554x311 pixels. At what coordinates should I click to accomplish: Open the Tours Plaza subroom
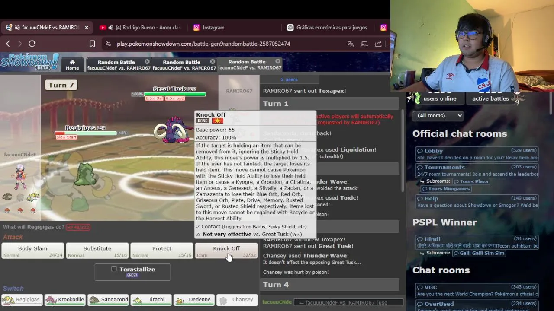(x=471, y=181)
